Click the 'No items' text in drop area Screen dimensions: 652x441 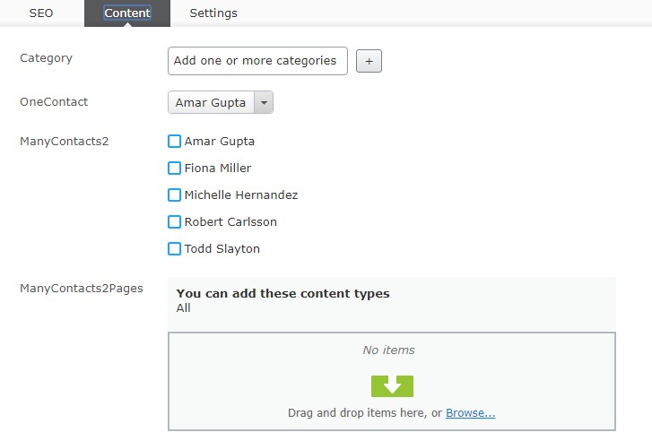click(x=388, y=350)
